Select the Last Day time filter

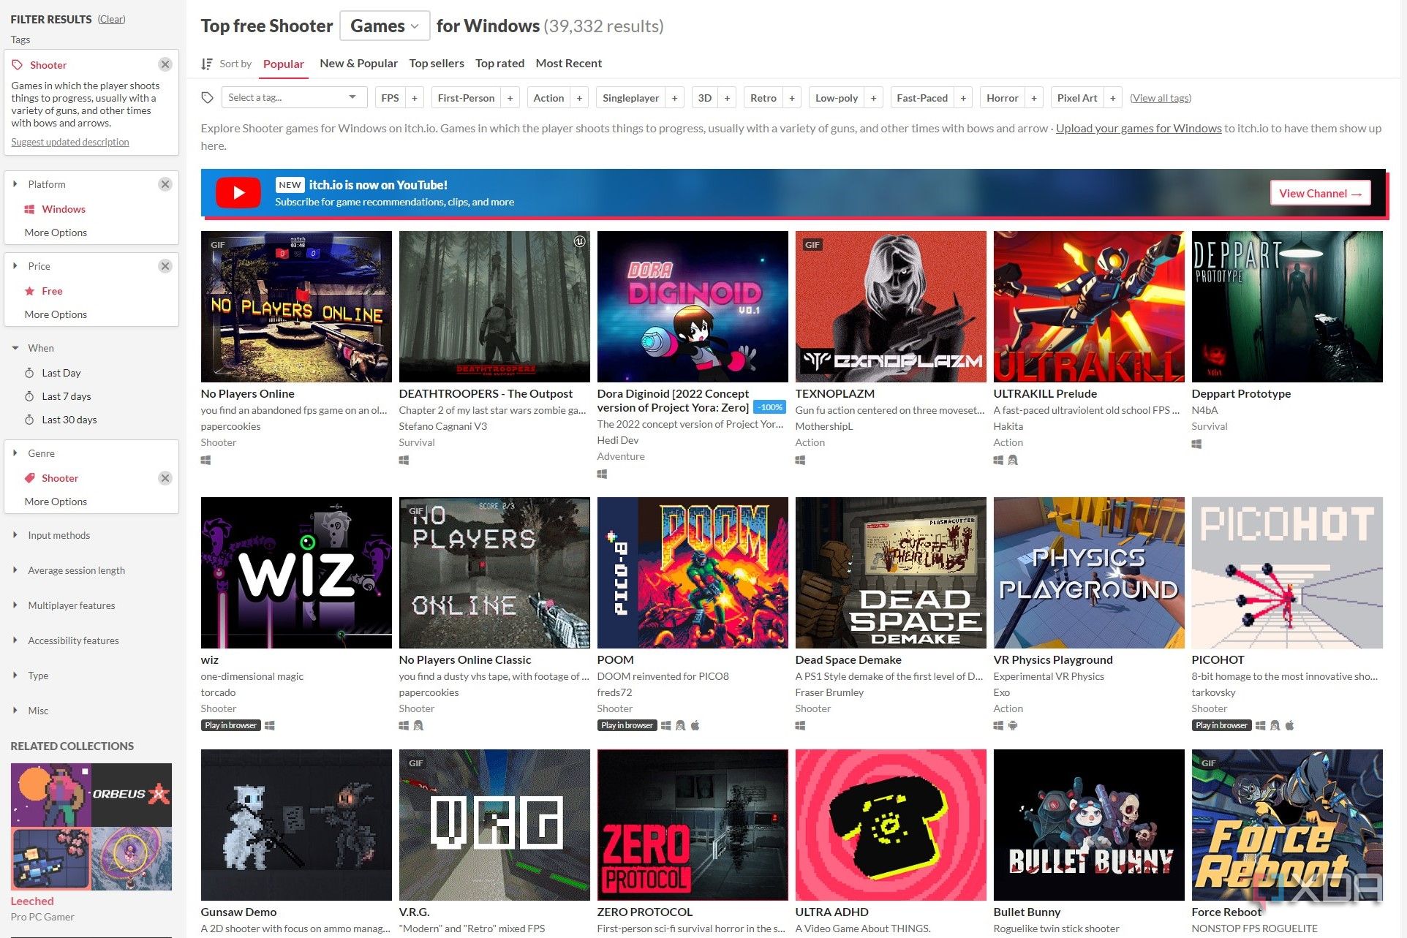[61, 373]
